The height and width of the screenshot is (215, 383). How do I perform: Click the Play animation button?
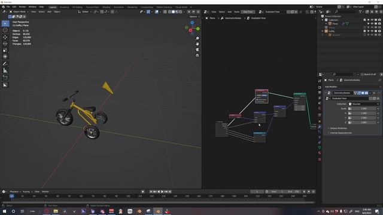tap(162, 192)
